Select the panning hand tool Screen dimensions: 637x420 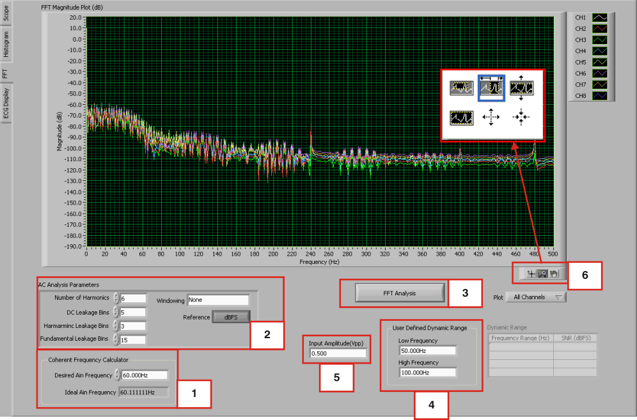click(554, 274)
